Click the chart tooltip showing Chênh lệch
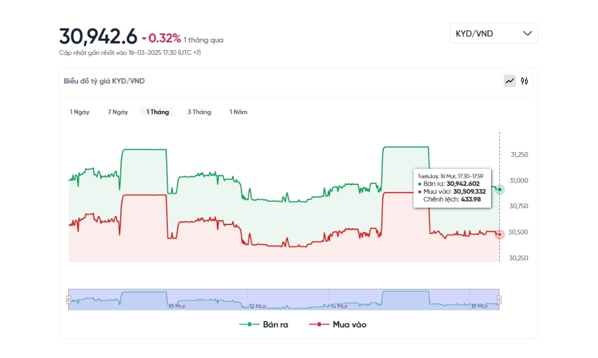Viewport: 598px width, 358px height. (x=451, y=187)
